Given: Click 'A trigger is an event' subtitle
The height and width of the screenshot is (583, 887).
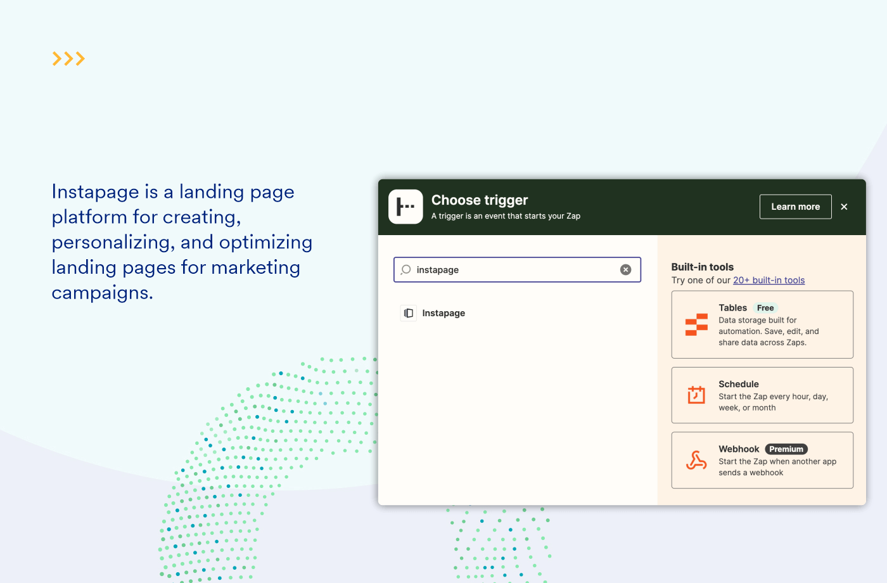Looking at the screenshot, I should pos(506,216).
